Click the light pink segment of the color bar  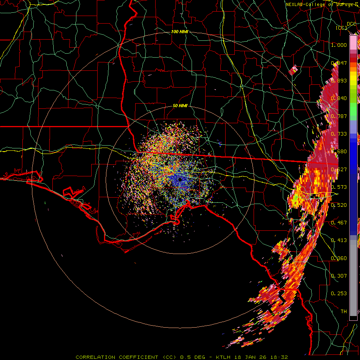pyautogui.click(x=353, y=42)
